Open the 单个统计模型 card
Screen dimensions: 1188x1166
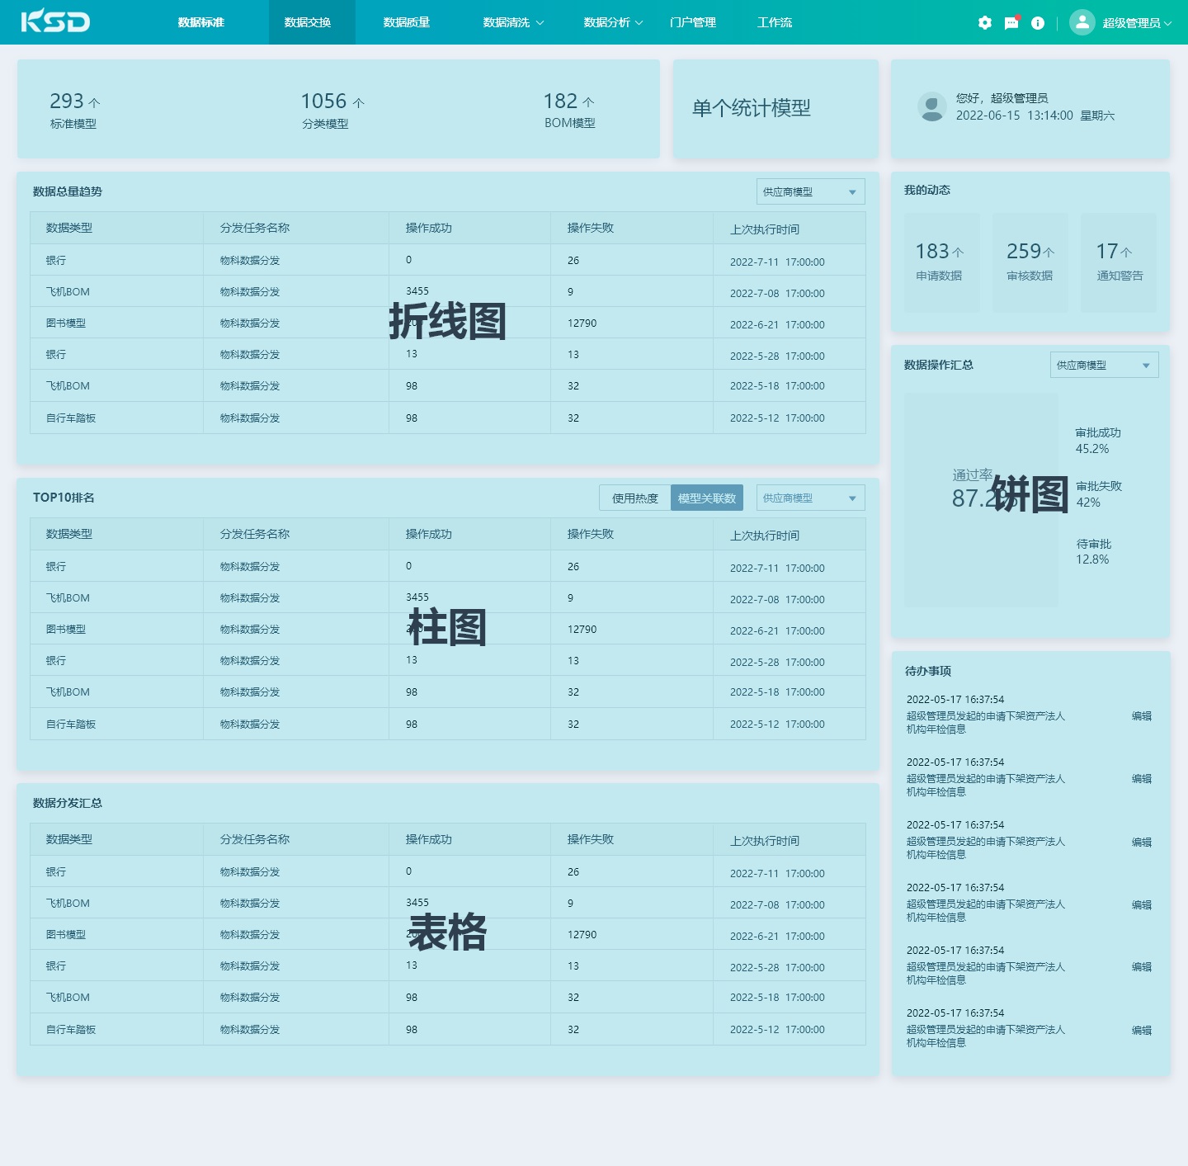click(x=775, y=108)
